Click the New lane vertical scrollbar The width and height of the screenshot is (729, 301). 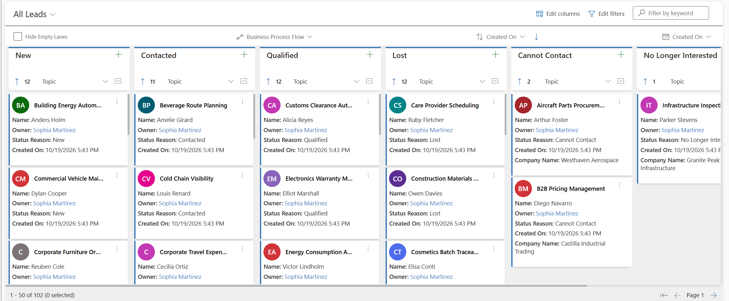click(129, 114)
